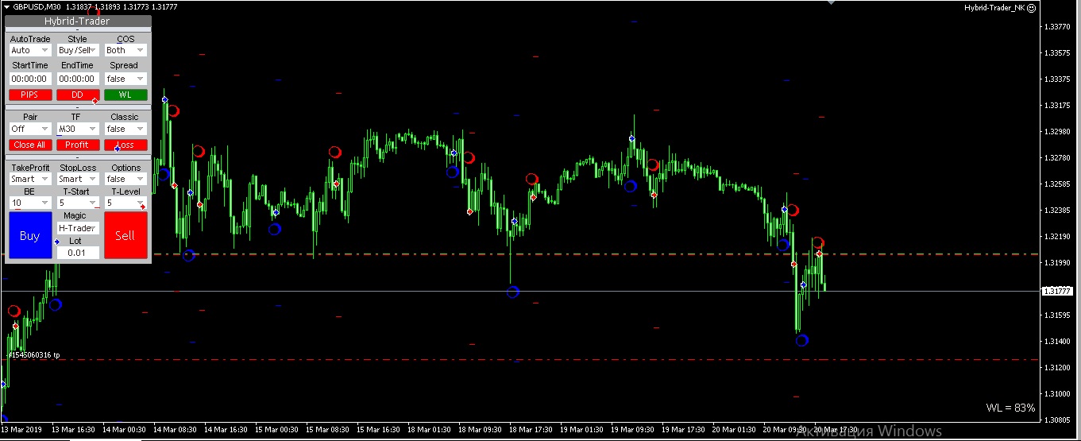Toggle the PIPS display button
This screenshot has width=1081, height=441.
tap(30, 95)
